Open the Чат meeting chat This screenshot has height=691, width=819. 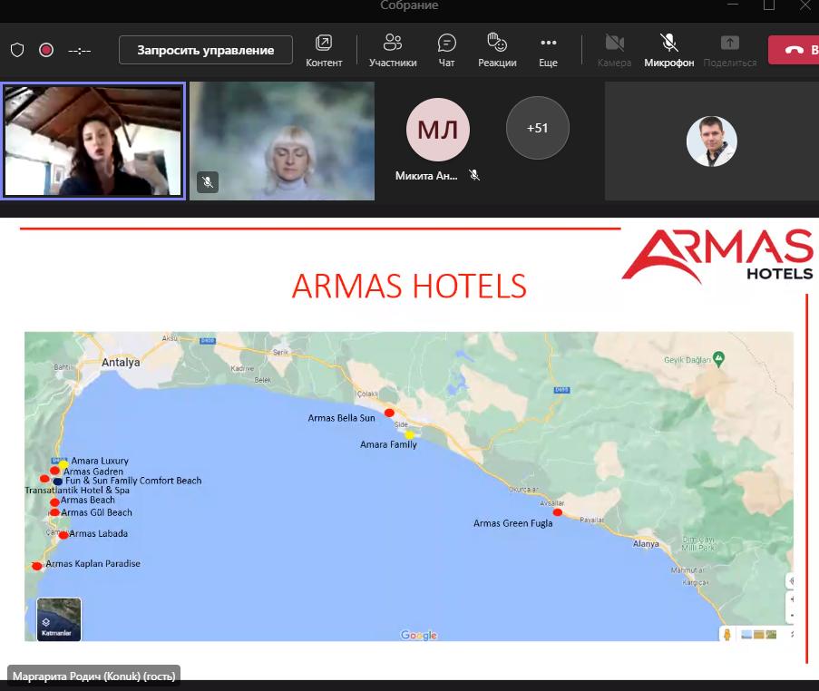pos(446,50)
